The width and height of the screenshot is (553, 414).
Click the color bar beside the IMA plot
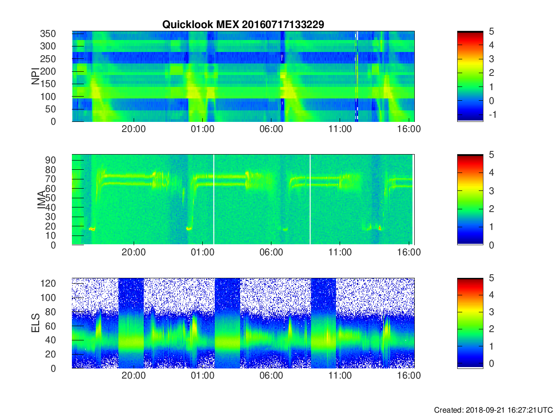(470, 200)
